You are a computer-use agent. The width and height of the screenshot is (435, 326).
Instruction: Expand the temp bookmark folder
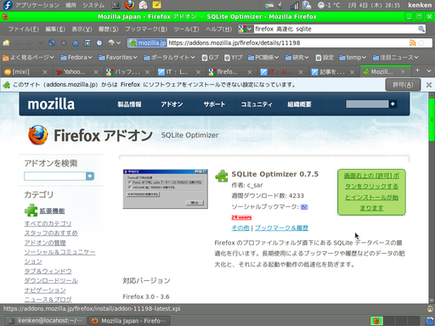pos(353,58)
